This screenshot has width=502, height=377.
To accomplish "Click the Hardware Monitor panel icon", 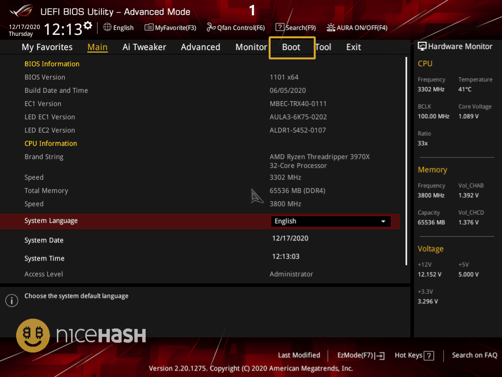I will click(422, 46).
